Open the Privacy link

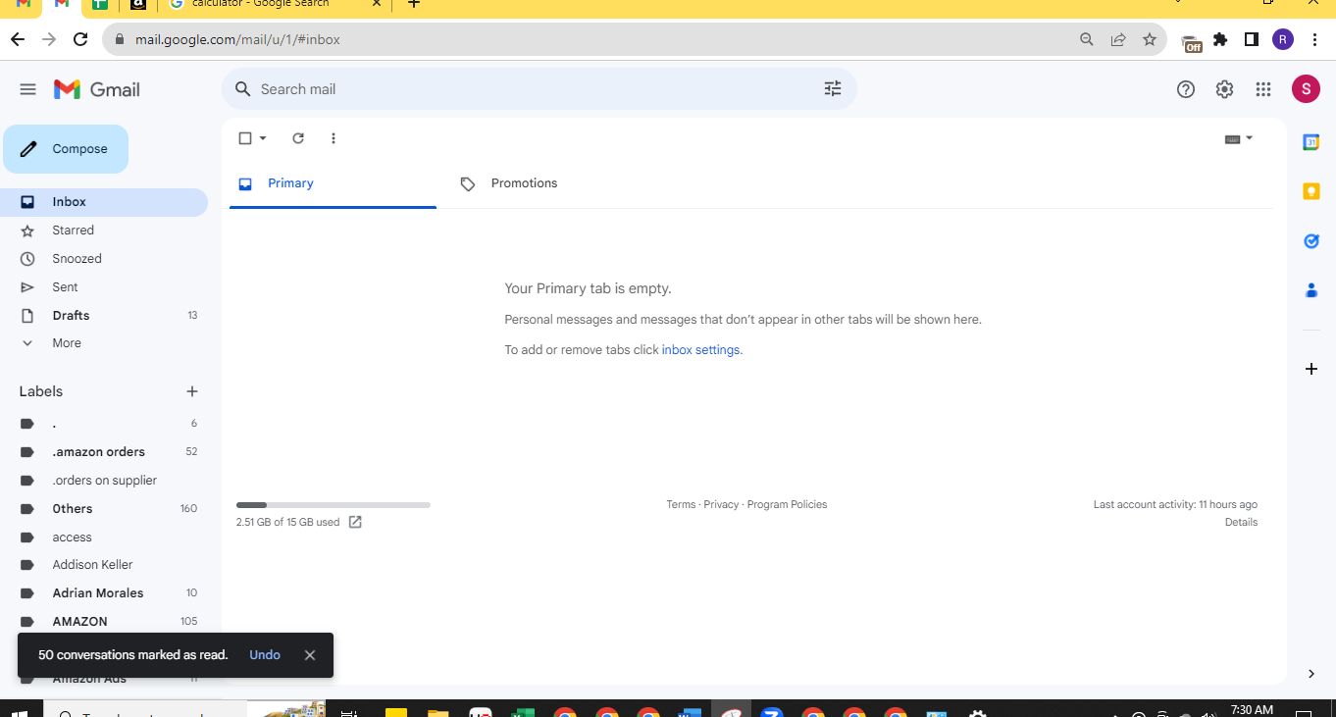coord(721,504)
